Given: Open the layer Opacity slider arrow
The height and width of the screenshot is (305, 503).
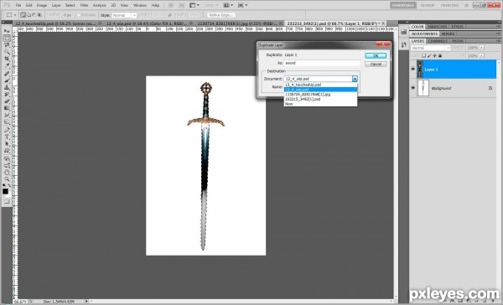Looking at the screenshot, I should 481,48.
